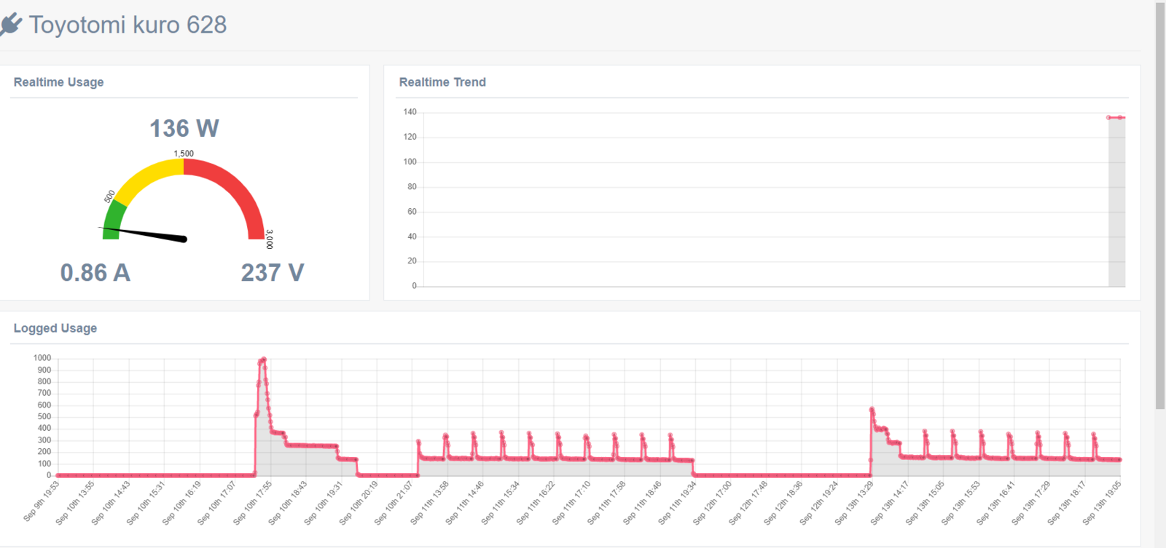This screenshot has height=548, width=1166.
Task: Click the 237 V voltage reading
Action: click(x=273, y=273)
